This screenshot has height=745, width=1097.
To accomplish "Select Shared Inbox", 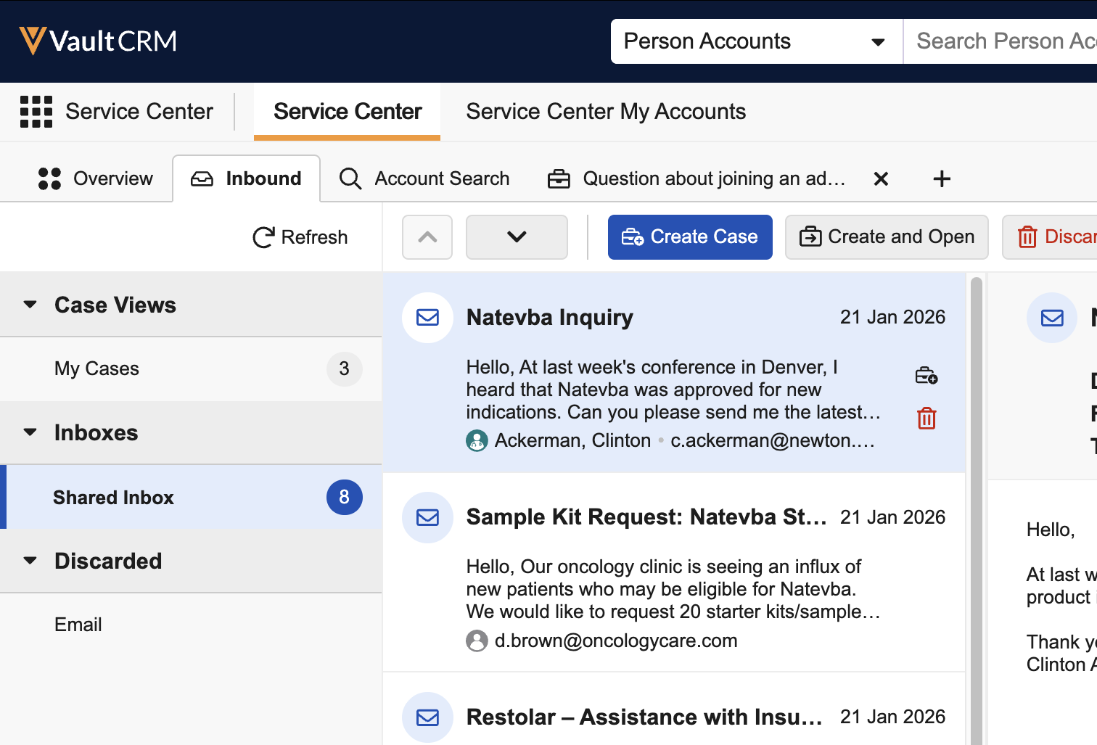I will [191, 498].
